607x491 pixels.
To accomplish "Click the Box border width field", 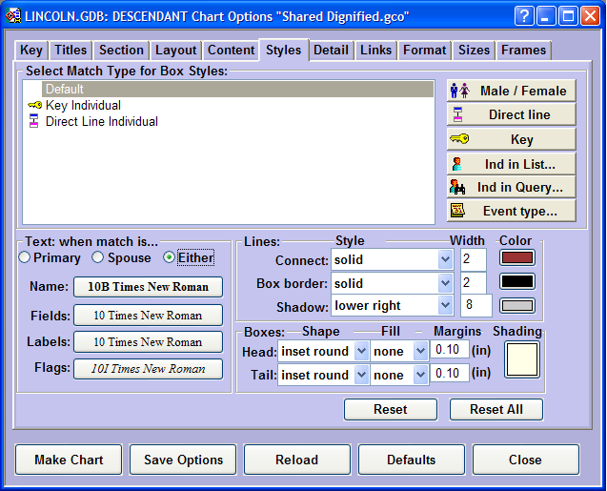I will coord(474,283).
